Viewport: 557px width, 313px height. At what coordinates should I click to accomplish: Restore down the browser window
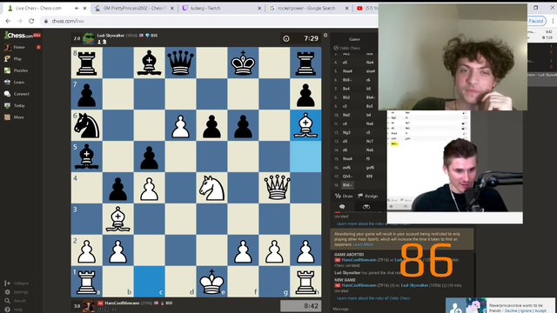click(536, 8)
